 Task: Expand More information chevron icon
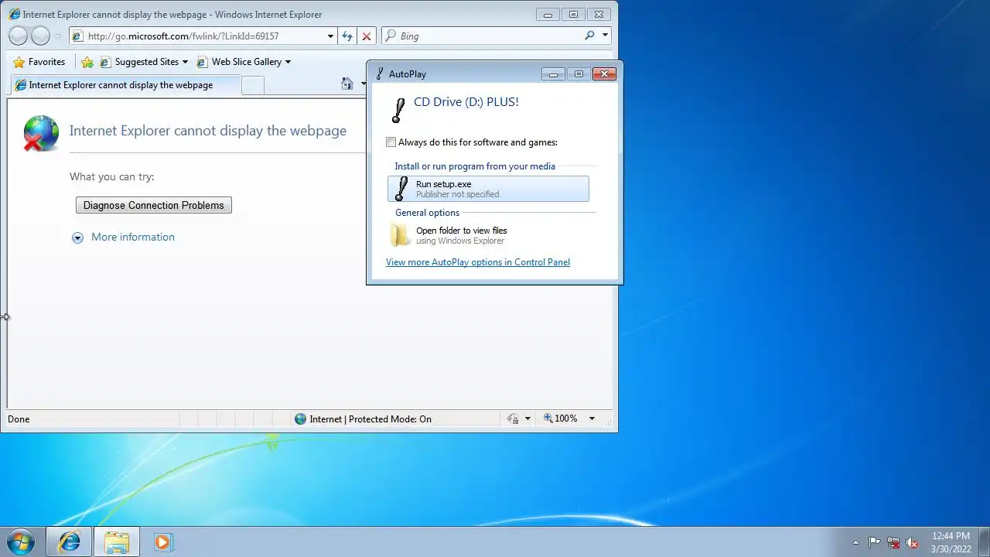(x=77, y=237)
